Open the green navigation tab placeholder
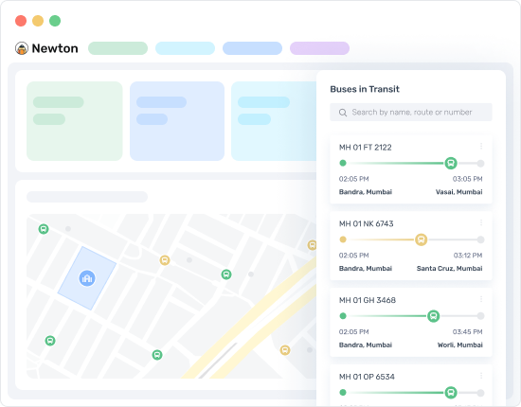The height and width of the screenshot is (407, 521). 118,48
